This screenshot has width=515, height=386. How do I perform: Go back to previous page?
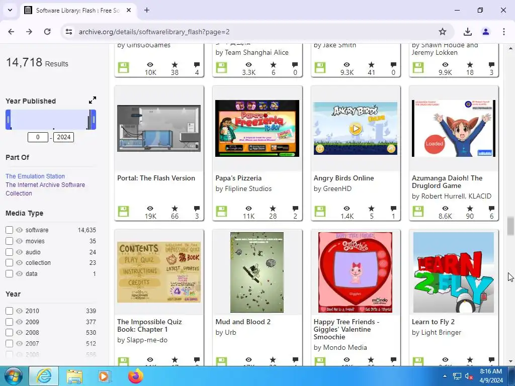(11, 32)
